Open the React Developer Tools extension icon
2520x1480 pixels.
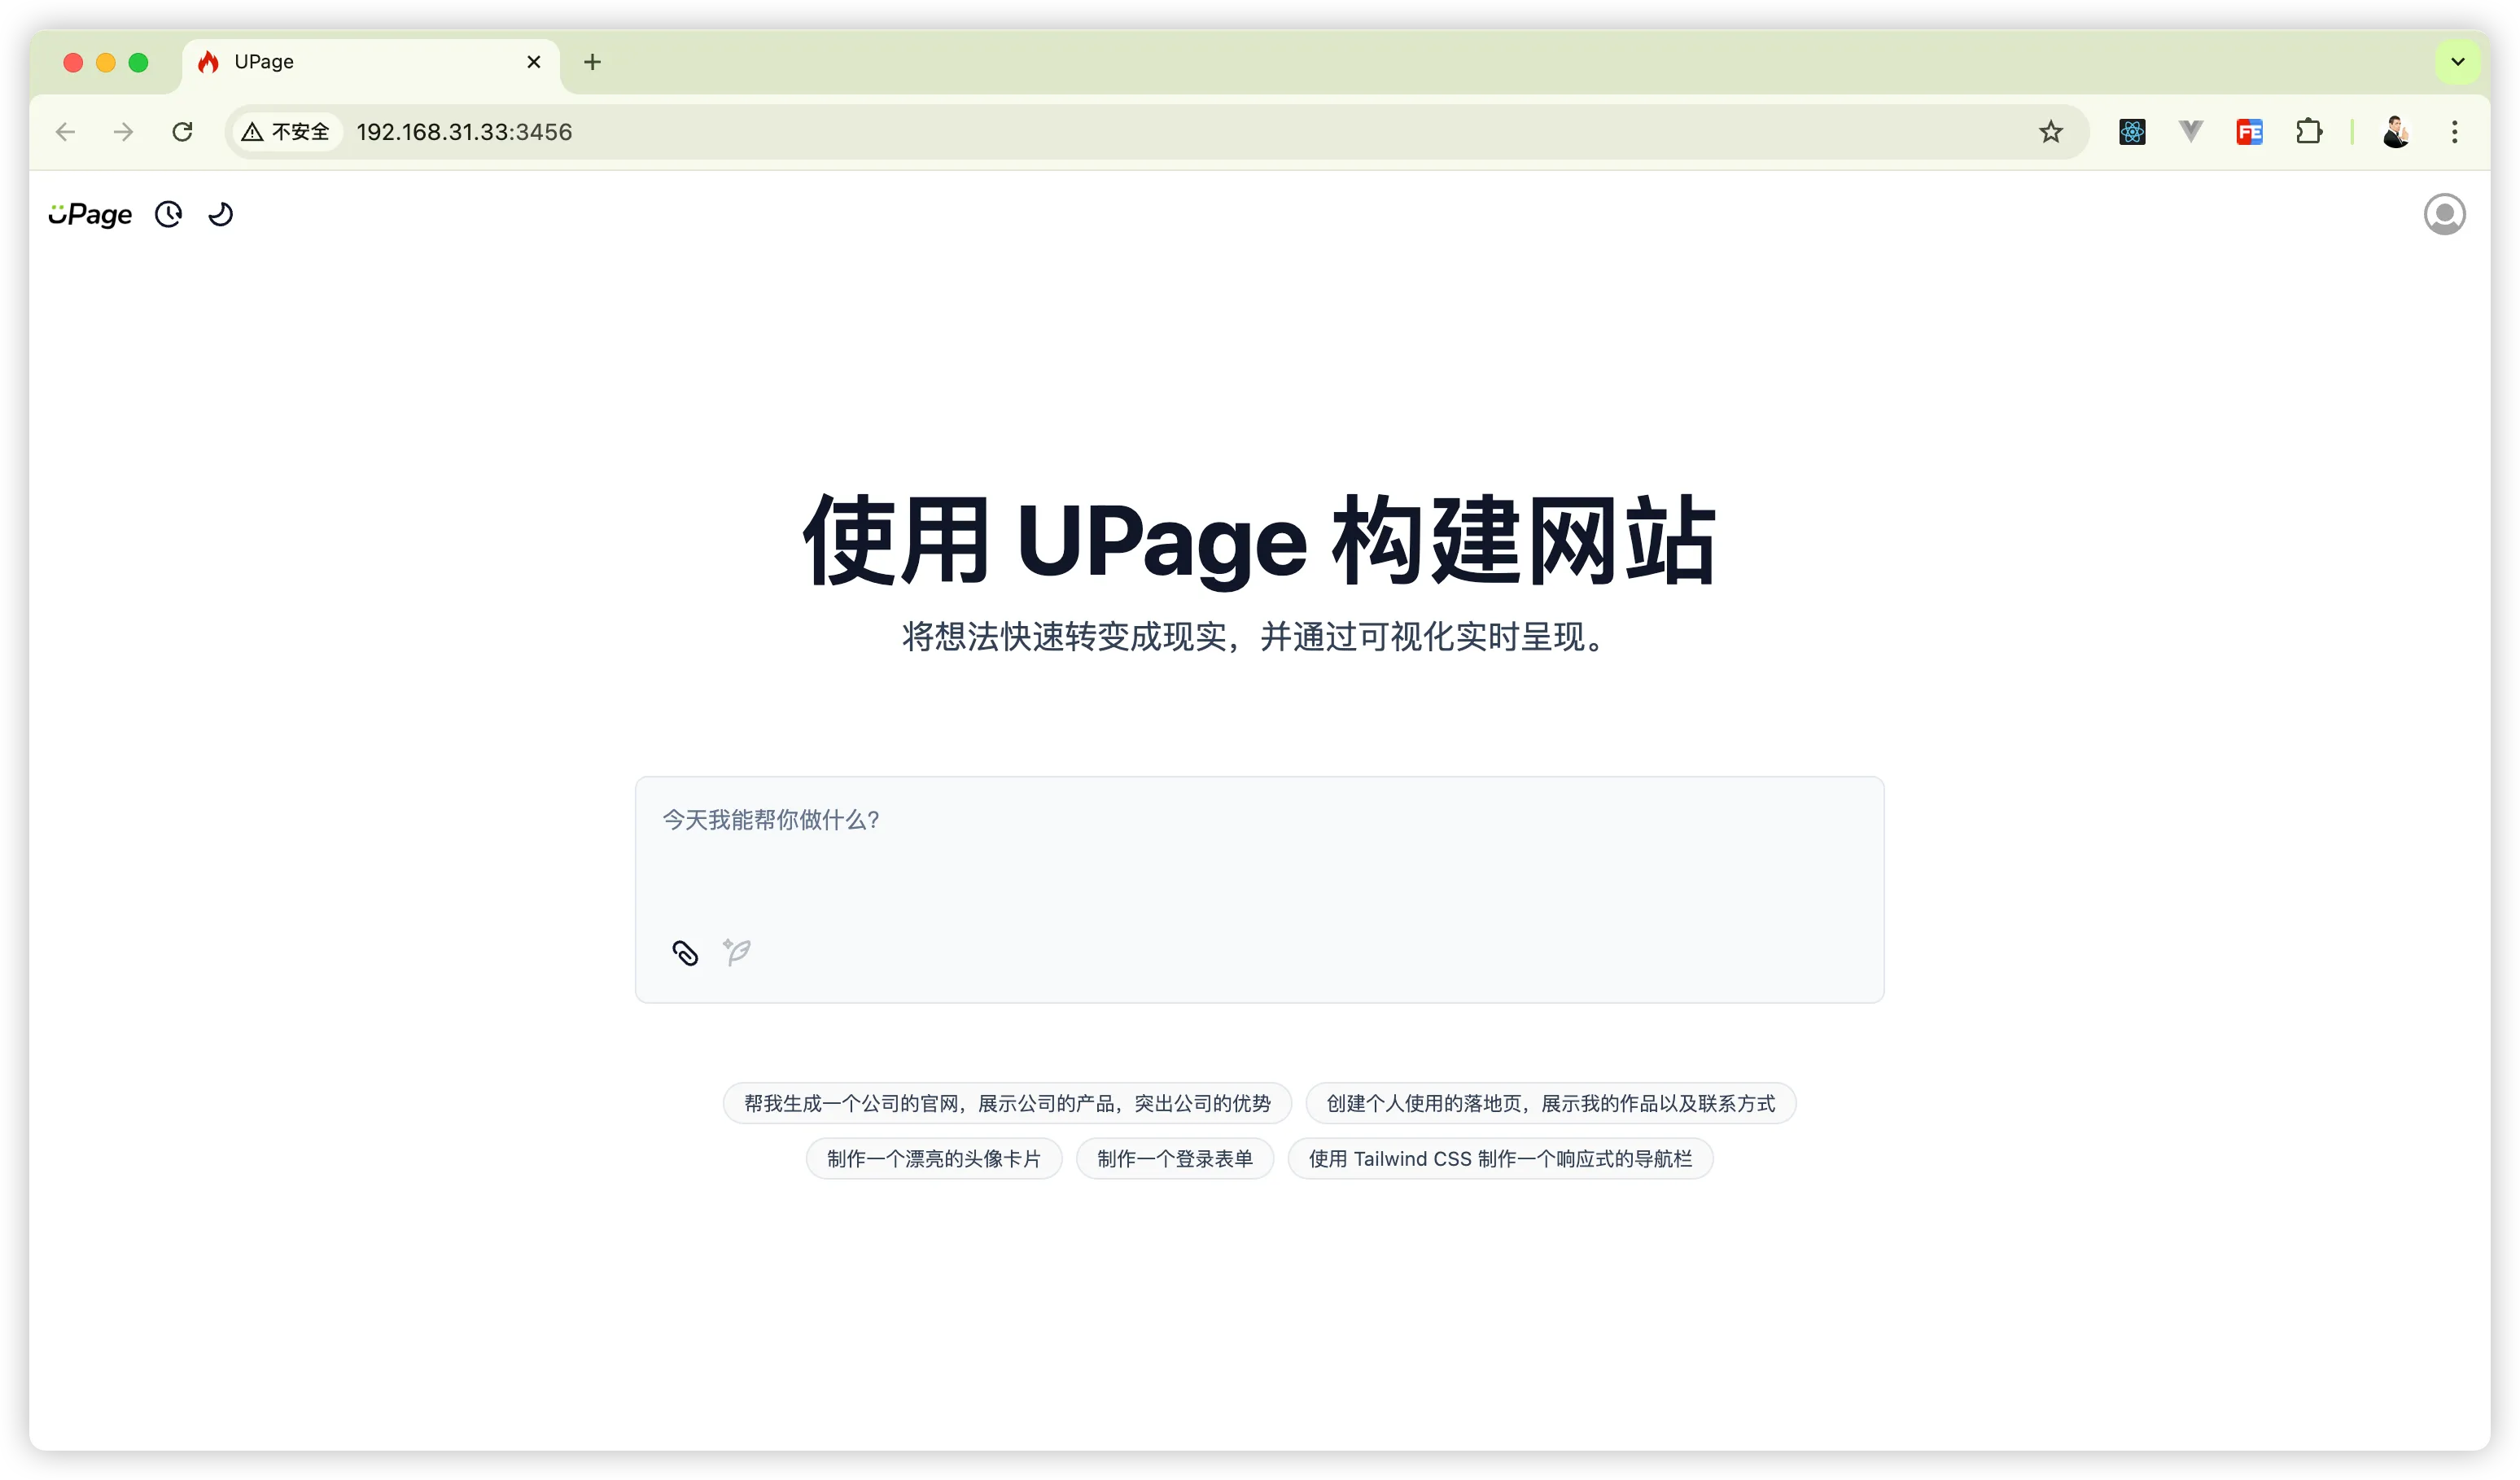click(x=2132, y=132)
